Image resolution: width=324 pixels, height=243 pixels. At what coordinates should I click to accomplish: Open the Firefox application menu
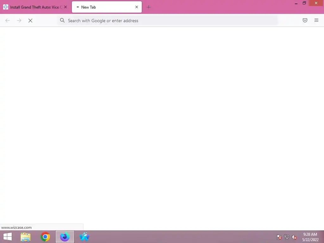coord(316,20)
